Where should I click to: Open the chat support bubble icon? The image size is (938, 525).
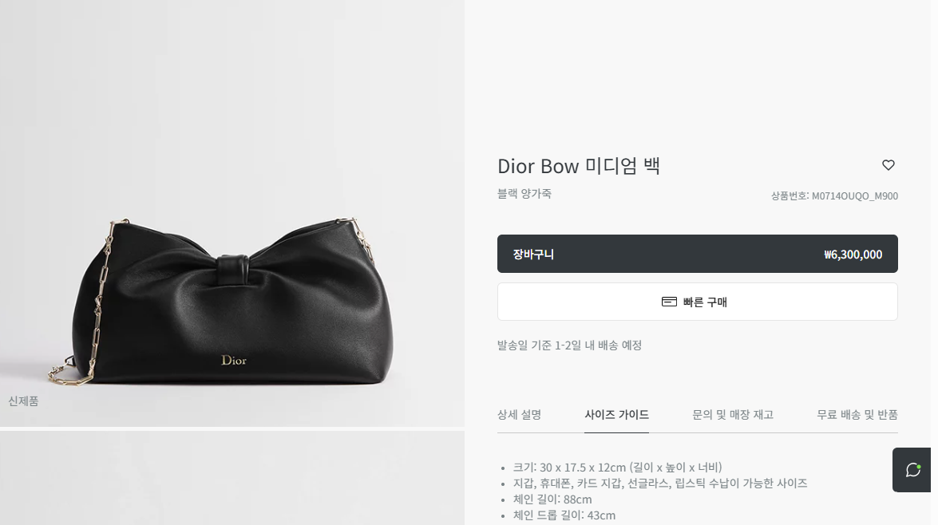click(x=912, y=470)
